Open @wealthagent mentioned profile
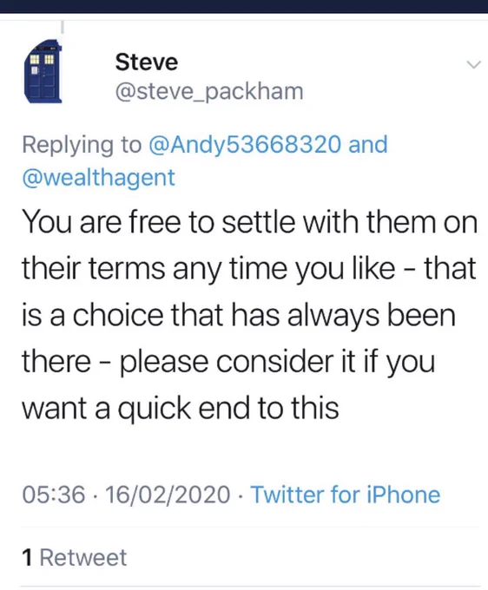 click(99, 178)
